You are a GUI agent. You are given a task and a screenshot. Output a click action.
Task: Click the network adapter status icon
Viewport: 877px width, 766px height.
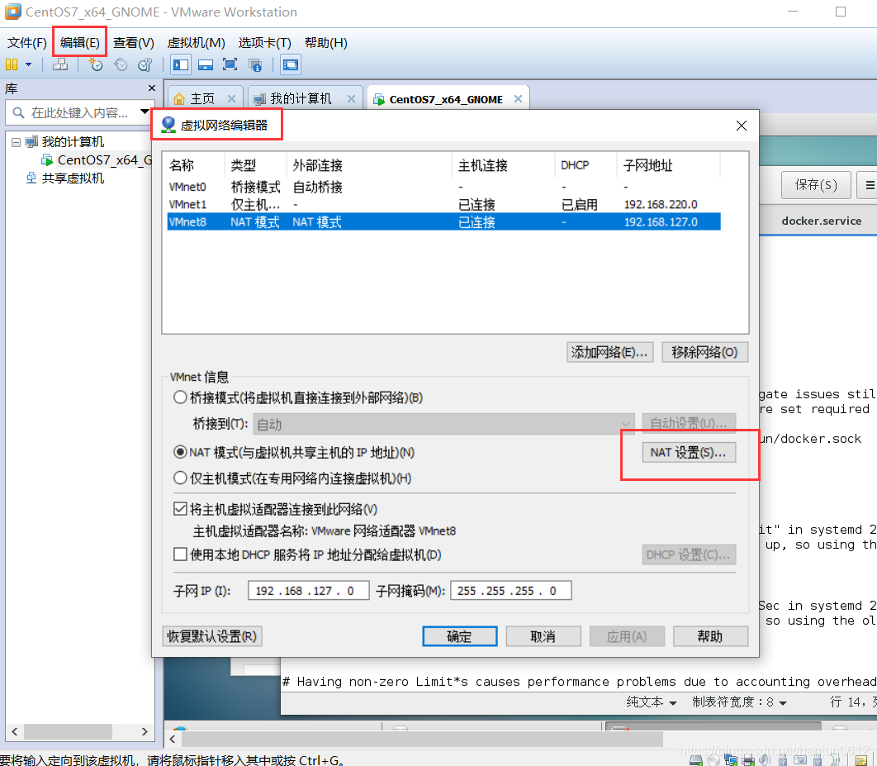click(731, 760)
